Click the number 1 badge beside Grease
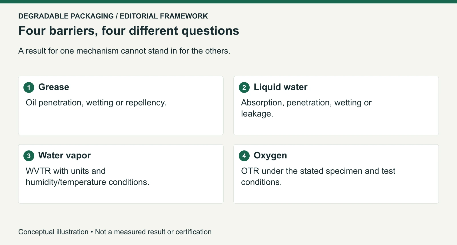 (29, 87)
